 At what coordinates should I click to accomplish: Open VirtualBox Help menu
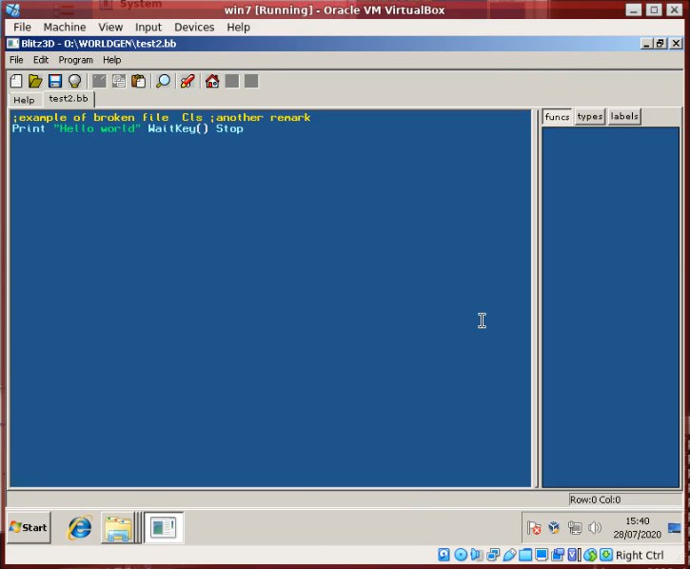point(239,28)
